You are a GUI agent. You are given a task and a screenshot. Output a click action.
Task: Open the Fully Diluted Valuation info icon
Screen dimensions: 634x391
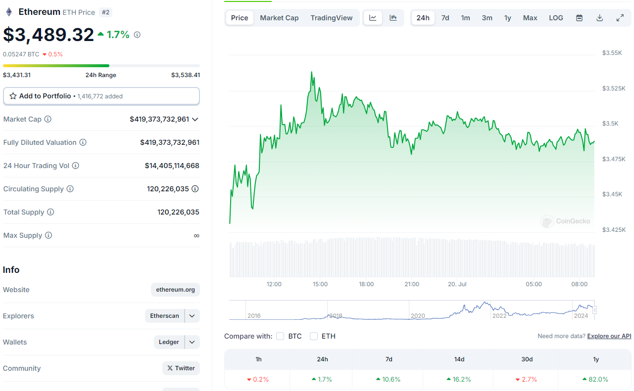point(83,142)
